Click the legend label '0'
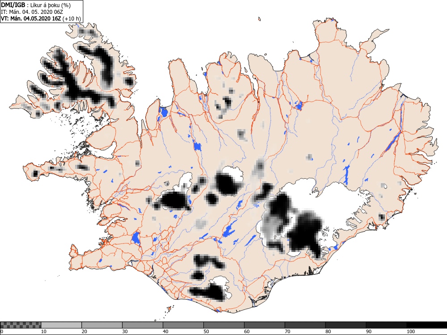The image size is (447, 335). [2, 331]
